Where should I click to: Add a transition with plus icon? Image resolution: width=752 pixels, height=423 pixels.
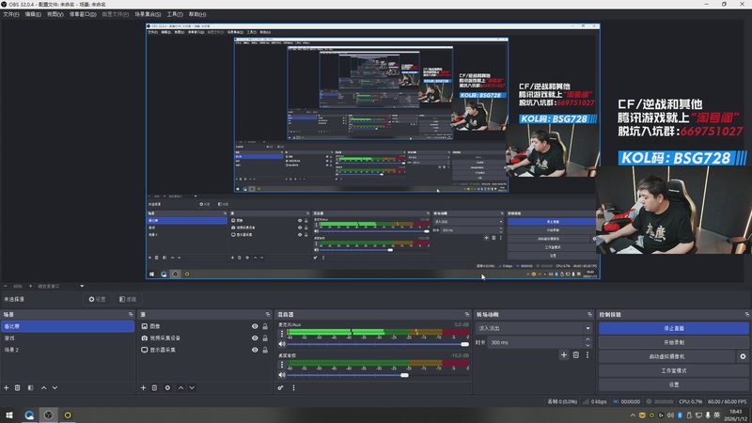[563, 355]
